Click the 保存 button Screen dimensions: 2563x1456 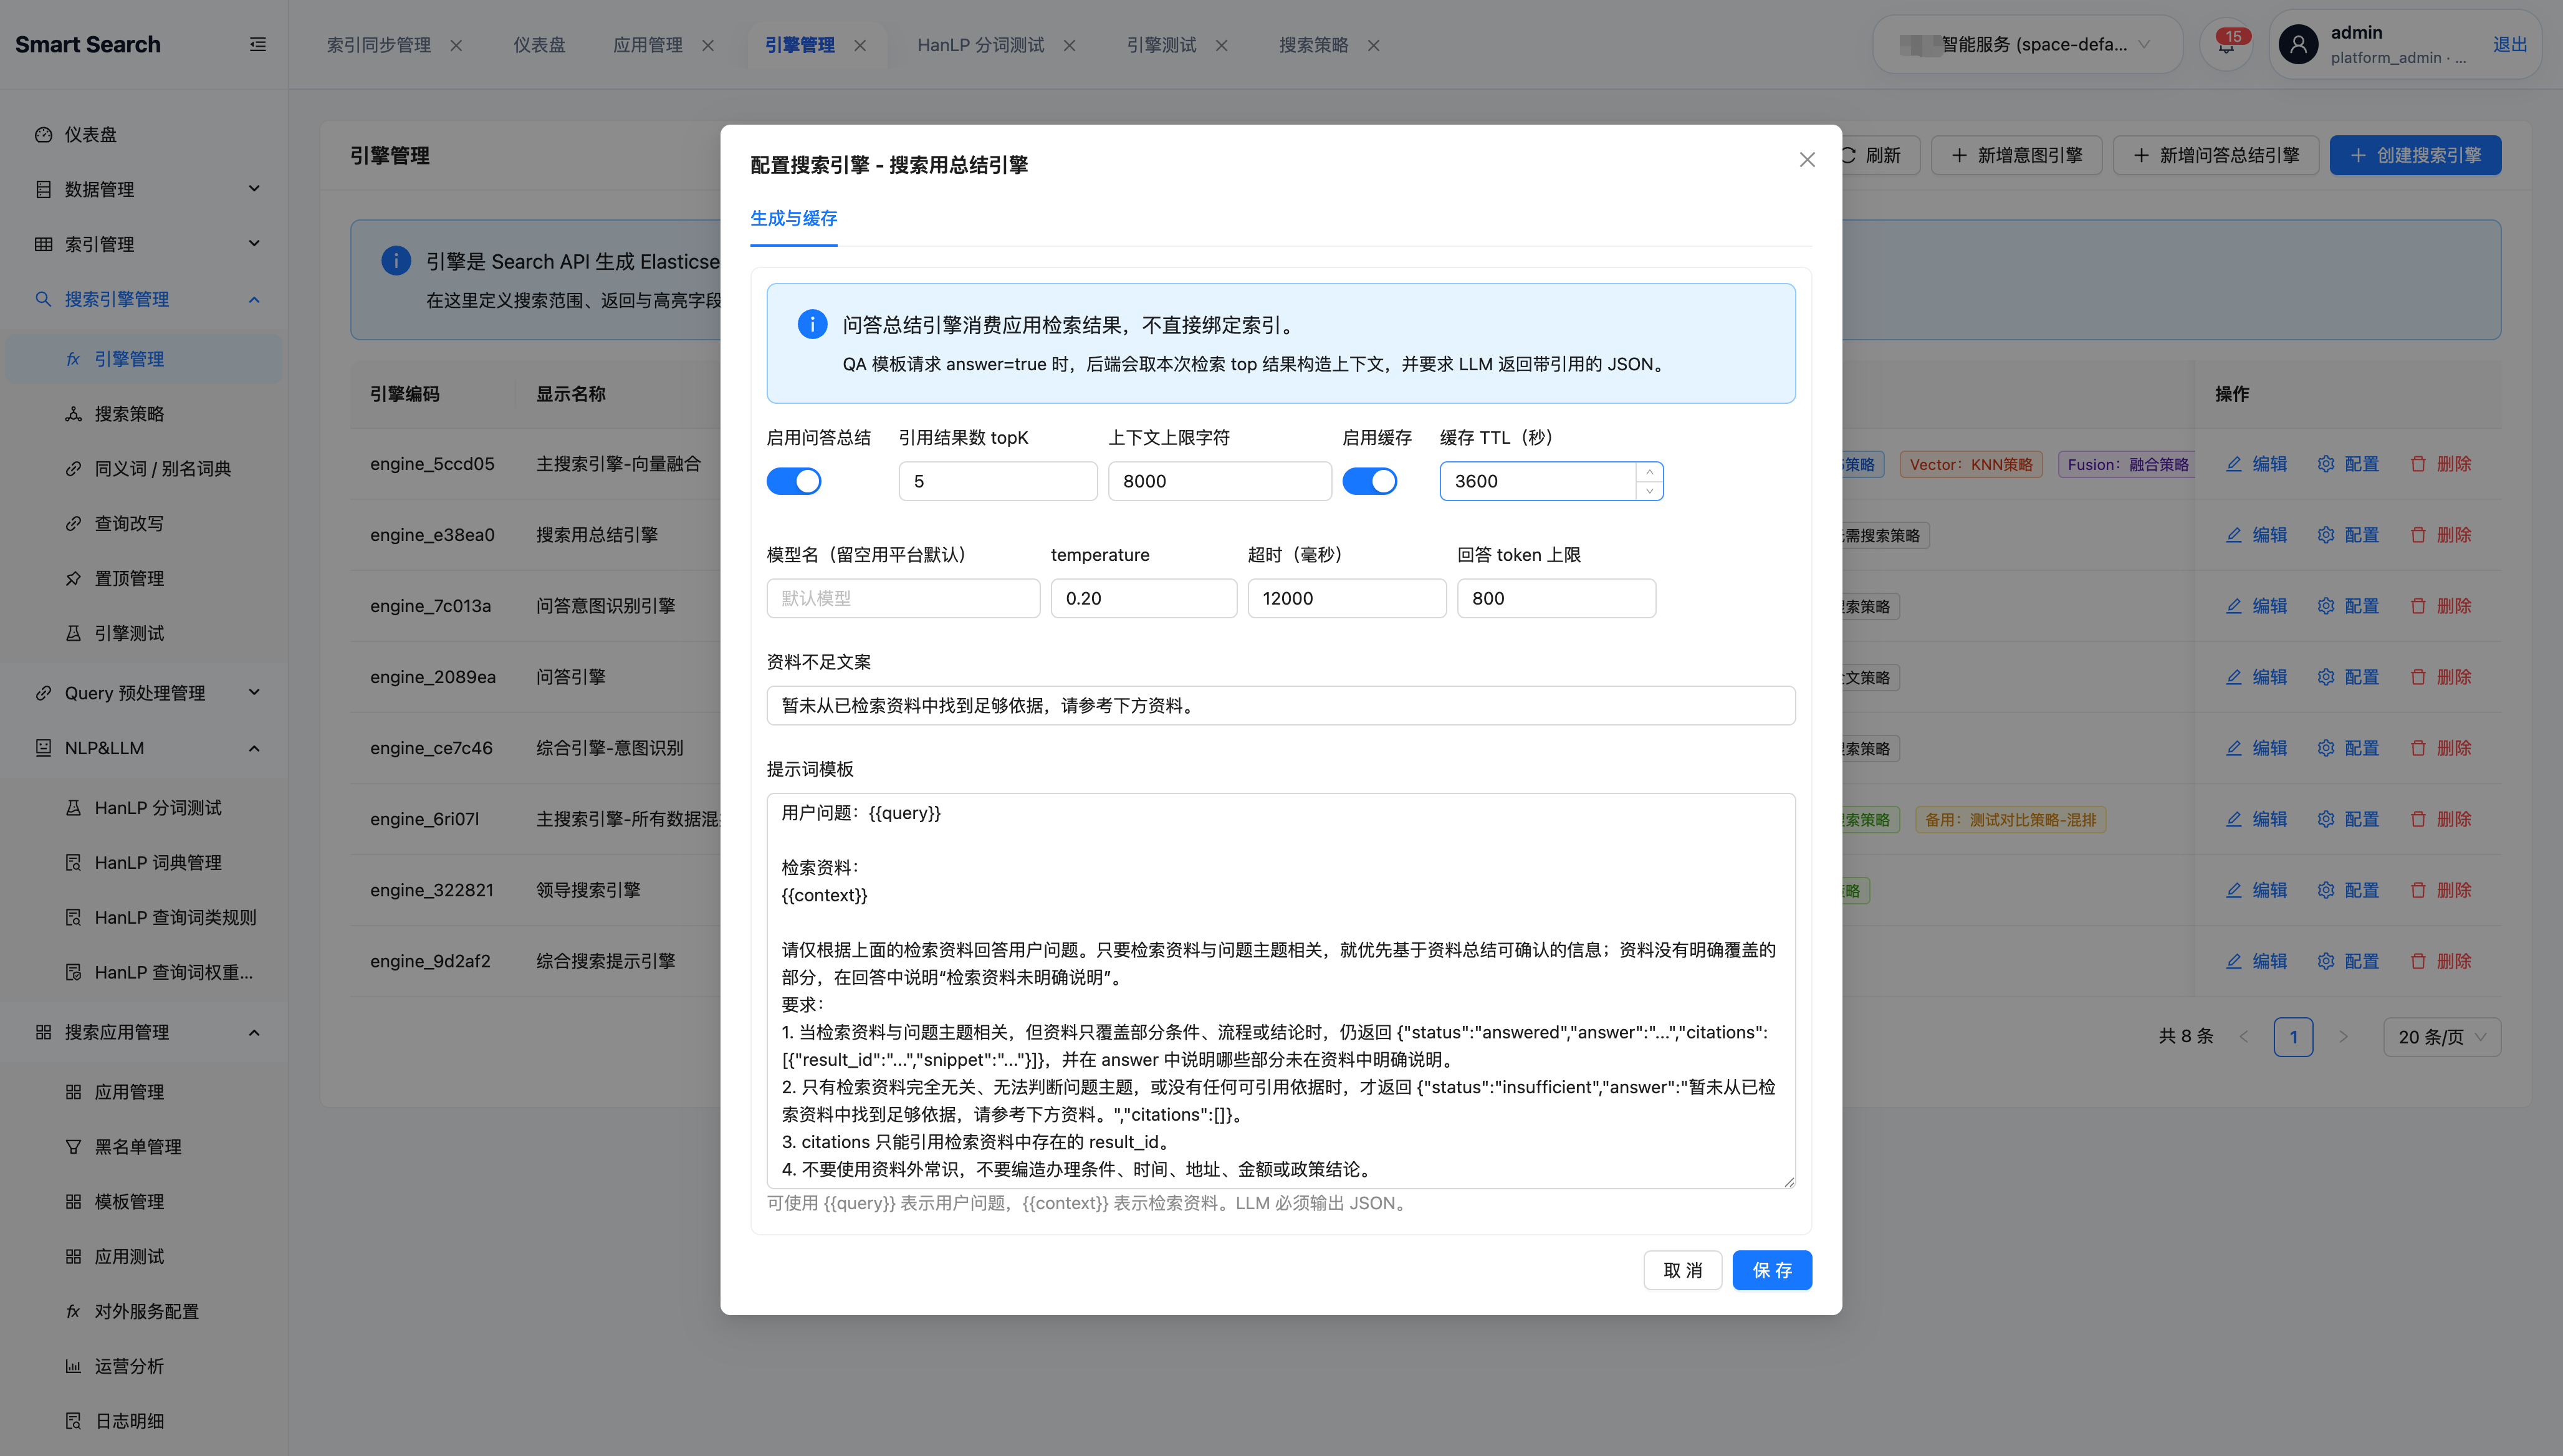(1772, 1270)
